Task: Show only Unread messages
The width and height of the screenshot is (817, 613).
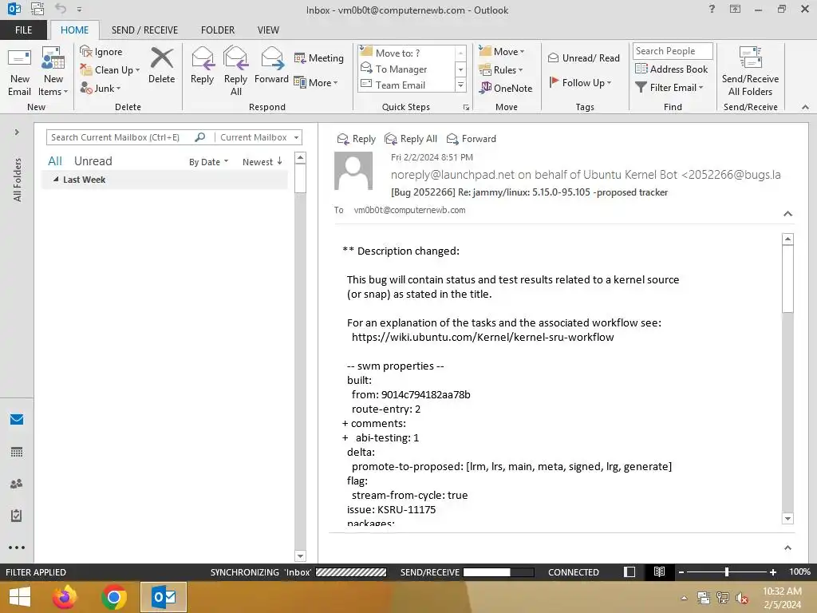Action: pyautogui.click(x=93, y=161)
